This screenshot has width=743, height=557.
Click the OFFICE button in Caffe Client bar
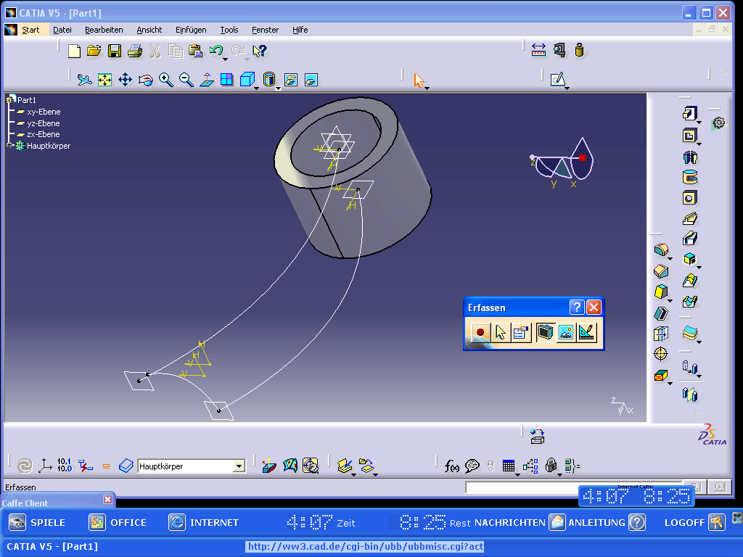118,522
